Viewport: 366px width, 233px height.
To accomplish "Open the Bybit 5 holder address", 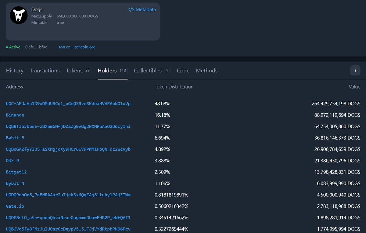I will (15, 138).
